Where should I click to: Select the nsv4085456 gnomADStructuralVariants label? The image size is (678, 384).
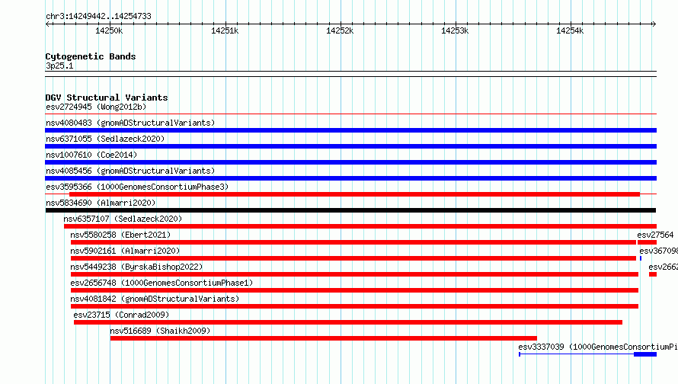130,171
